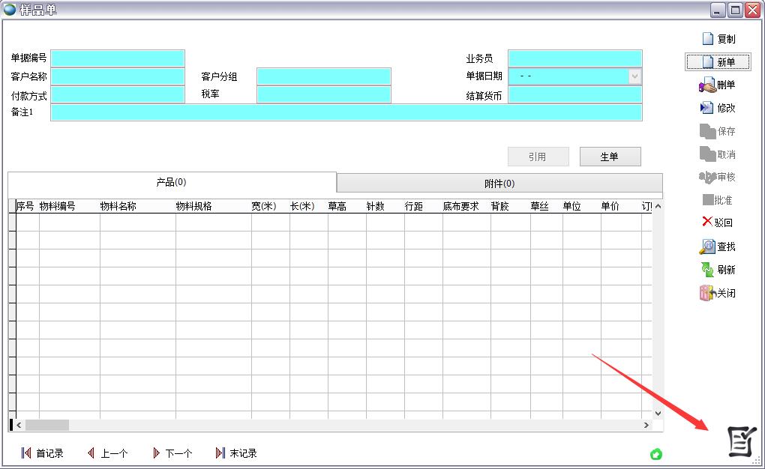Image resolution: width=765 pixels, height=469 pixels.
Task: Click the 客户名称 input field
Action: click(118, 76)
